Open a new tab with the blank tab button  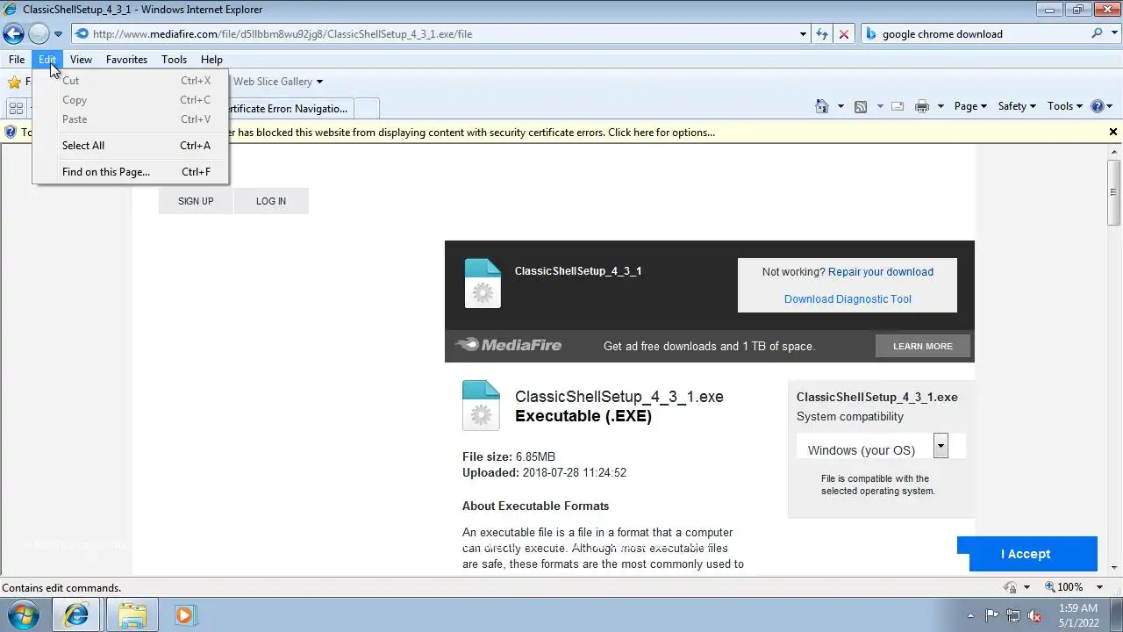367,109
